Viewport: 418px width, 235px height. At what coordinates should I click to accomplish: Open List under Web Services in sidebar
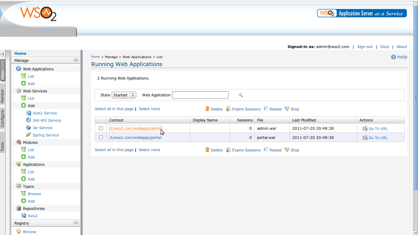[31, 98]
